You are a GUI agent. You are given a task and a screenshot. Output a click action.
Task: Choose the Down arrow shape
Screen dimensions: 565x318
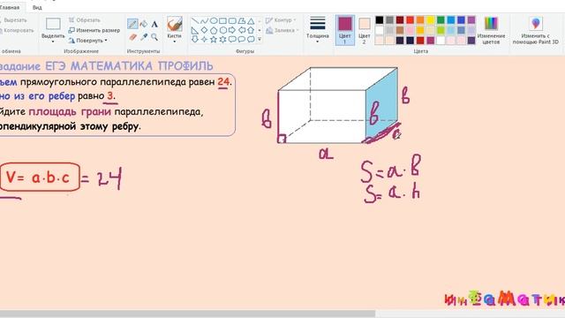195,39
